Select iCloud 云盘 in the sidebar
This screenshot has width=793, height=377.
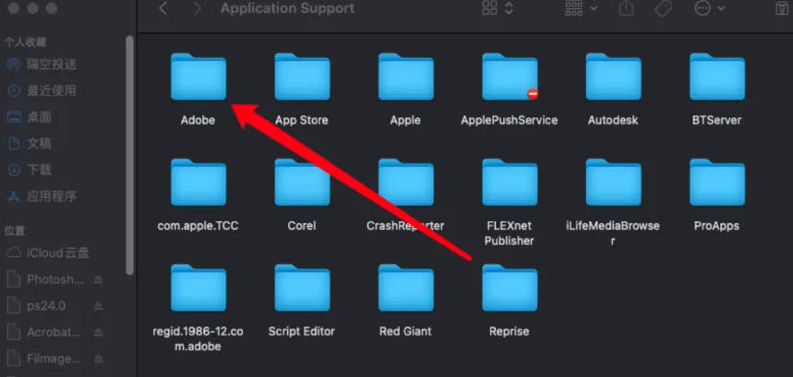pos(48,253)
